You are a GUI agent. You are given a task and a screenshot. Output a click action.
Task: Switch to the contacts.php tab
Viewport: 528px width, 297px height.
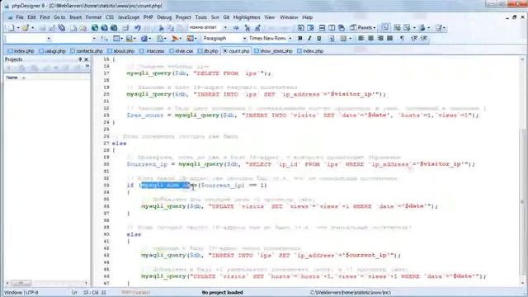87,51
